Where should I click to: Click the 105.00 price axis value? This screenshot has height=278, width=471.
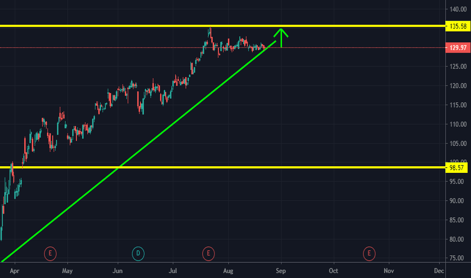tap(458, 144)
